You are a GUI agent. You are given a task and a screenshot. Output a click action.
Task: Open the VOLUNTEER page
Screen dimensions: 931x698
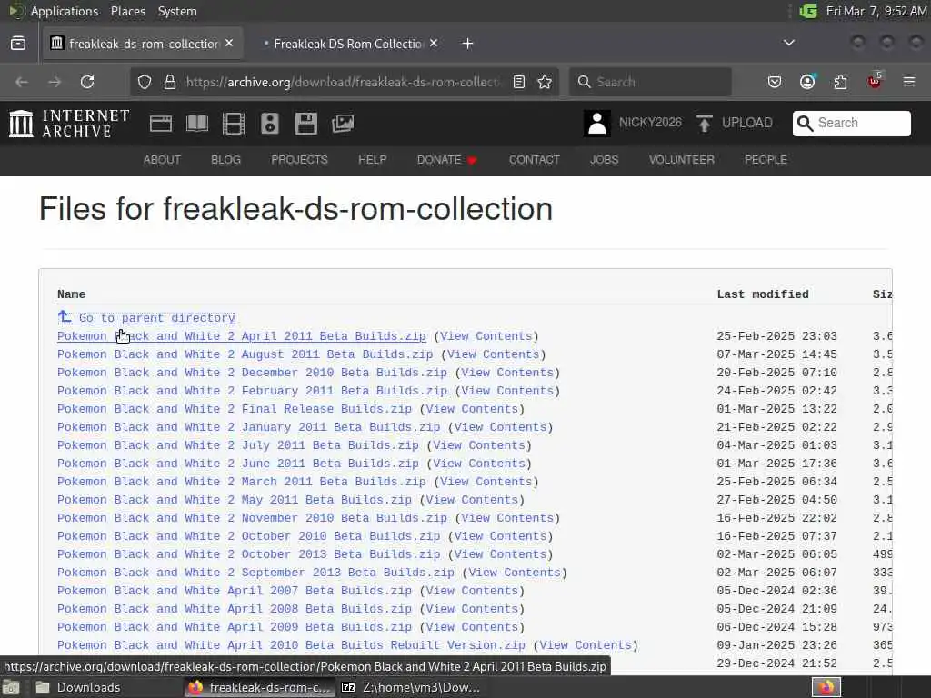pyautogui.click(x=681, y=160)
